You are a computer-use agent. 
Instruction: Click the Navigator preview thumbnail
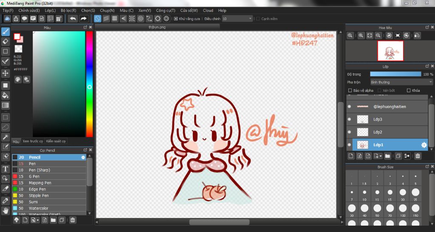pyautogui.click(x=390, y=51)
